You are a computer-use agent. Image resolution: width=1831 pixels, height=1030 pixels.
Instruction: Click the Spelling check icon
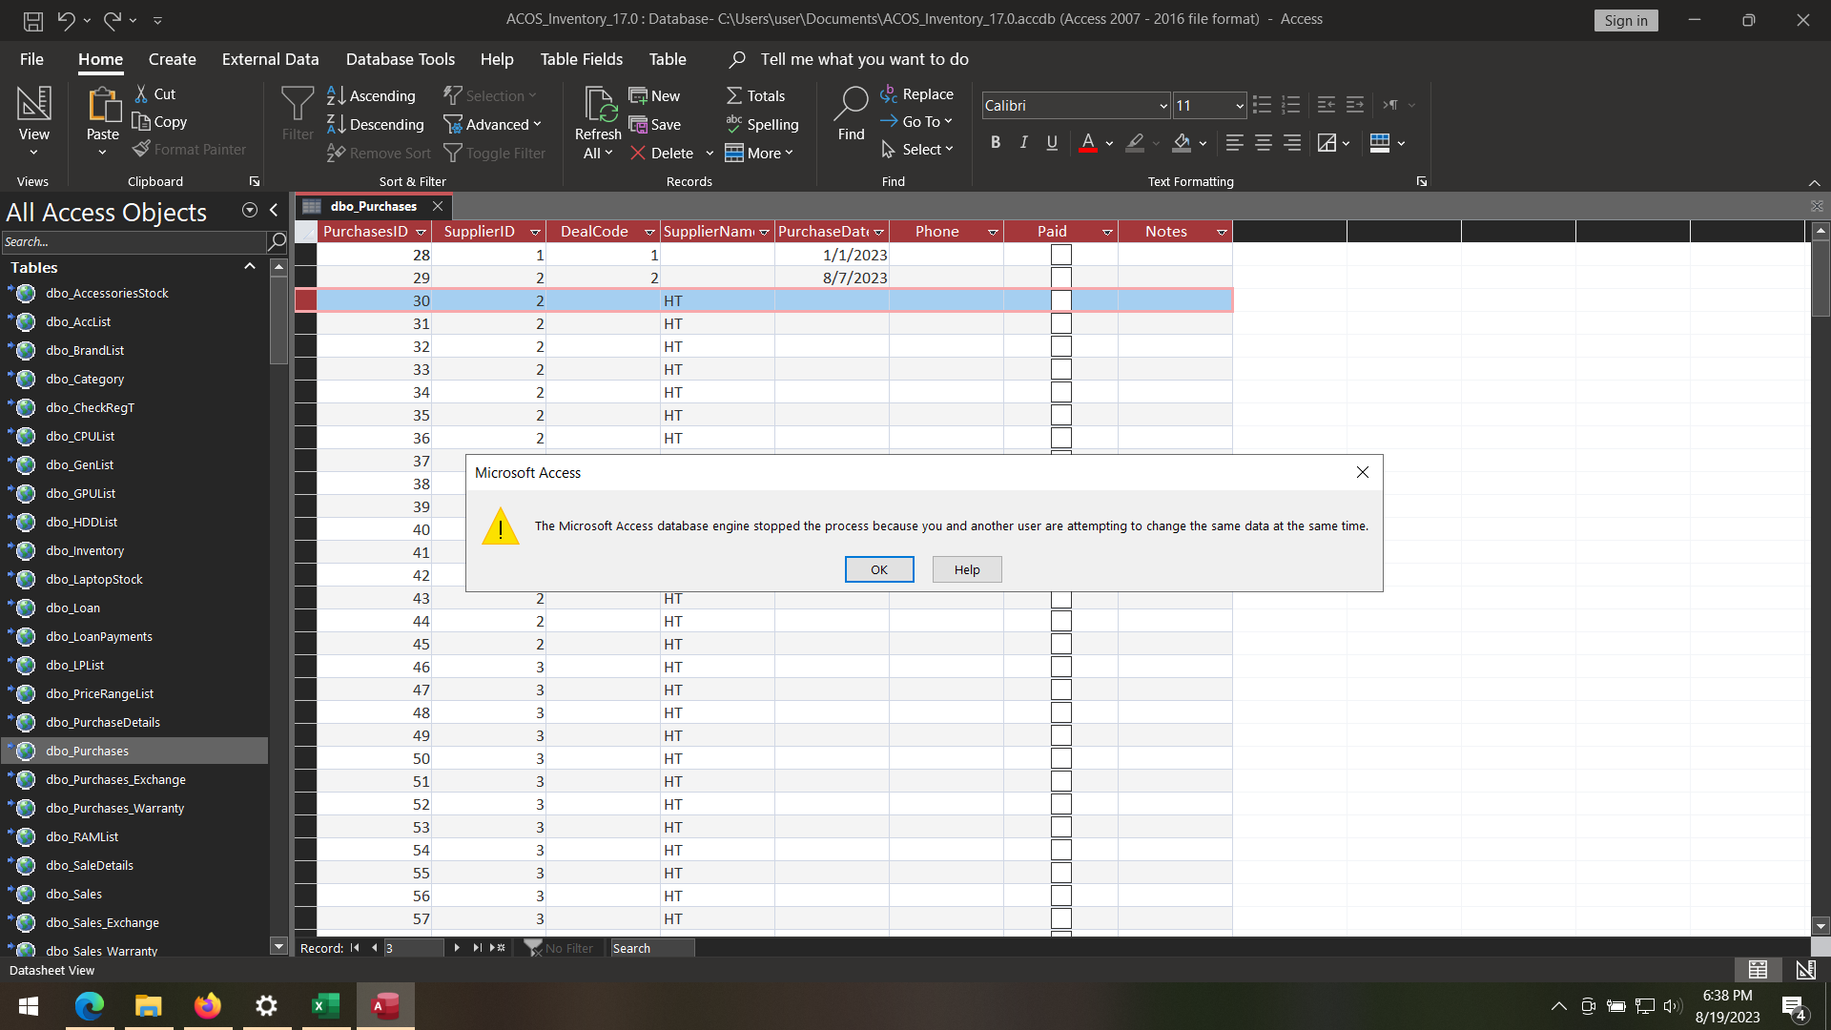(734, 124)
